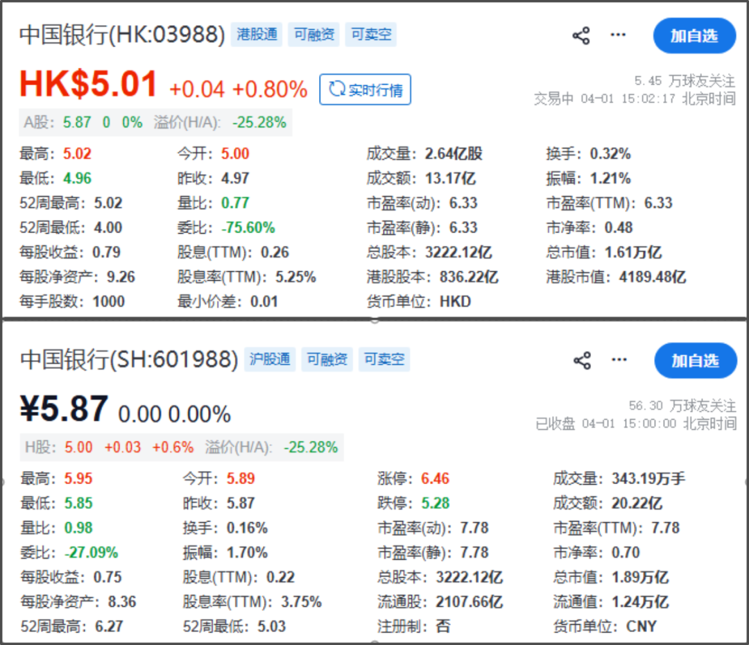This screenshot has height=645, width=749.
Task: Click the ¥5.87 current price
Action: click(64, 410)
